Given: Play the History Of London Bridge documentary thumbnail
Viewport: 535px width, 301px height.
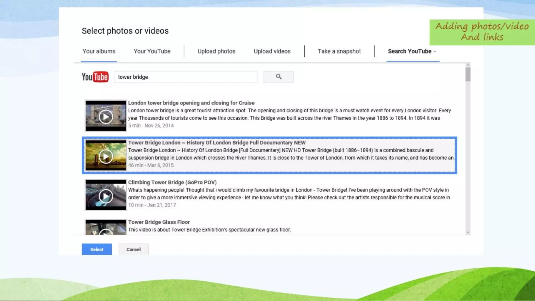Looking at the screenshot, I should coord(106,155).
